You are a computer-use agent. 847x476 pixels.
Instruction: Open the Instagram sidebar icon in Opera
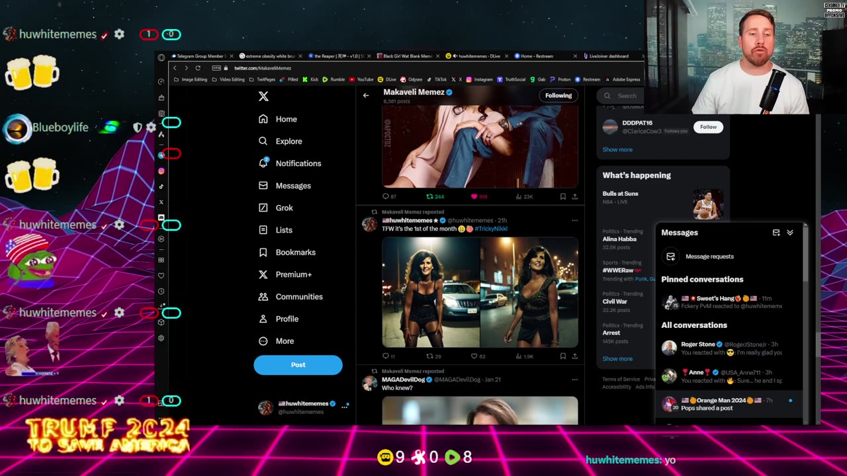pos(161,171)
